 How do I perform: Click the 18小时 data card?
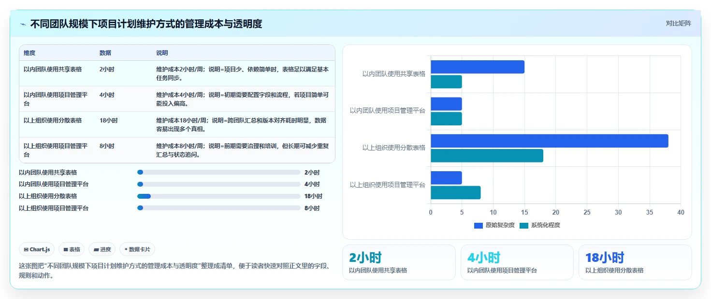click(x=635, y=262)
